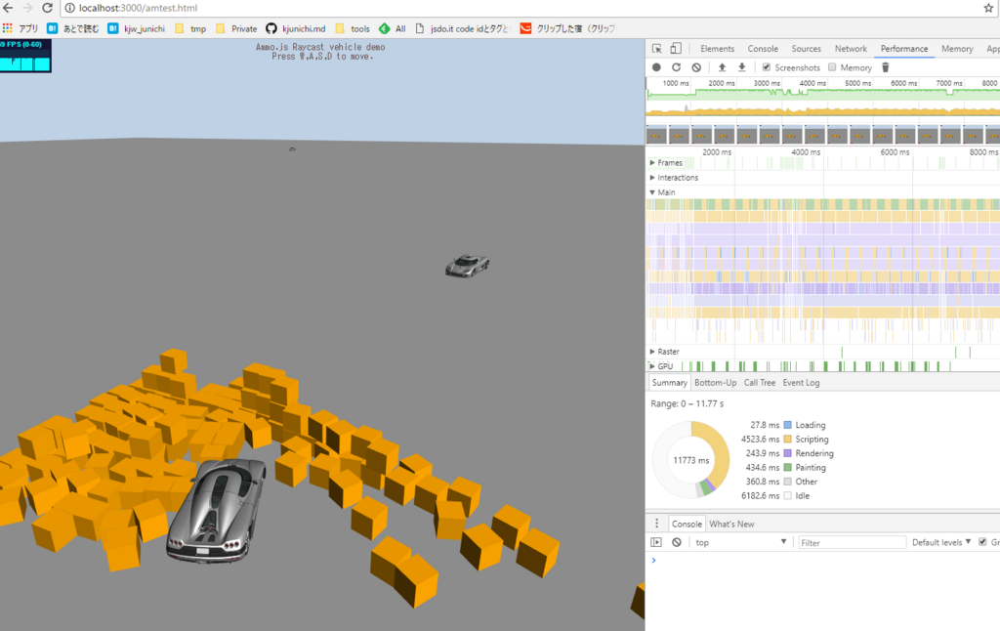Select the drawer Console tab
This screenshot has width=1000, height=631.
(x=687, y=524)
